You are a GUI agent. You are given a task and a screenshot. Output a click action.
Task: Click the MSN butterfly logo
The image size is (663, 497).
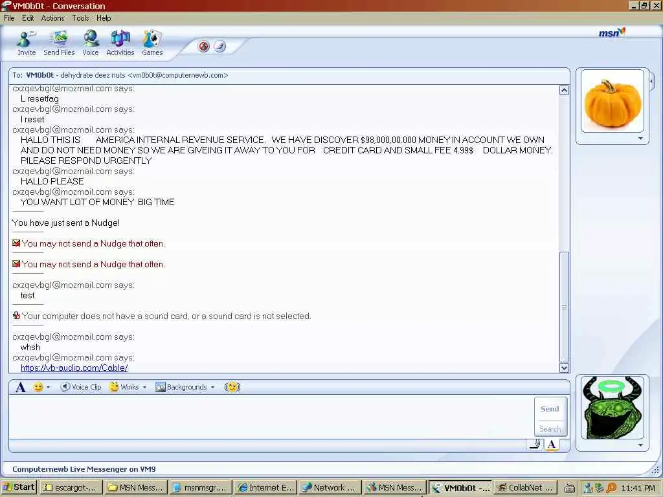point(612,32)
